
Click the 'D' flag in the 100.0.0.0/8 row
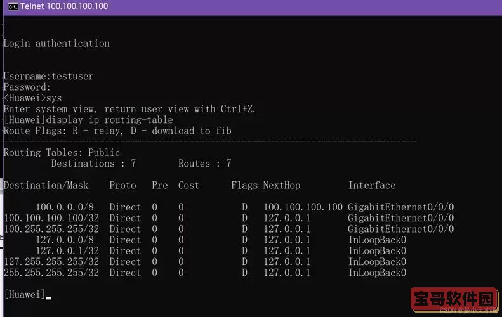pyautogui.click(x=244, y=207)
